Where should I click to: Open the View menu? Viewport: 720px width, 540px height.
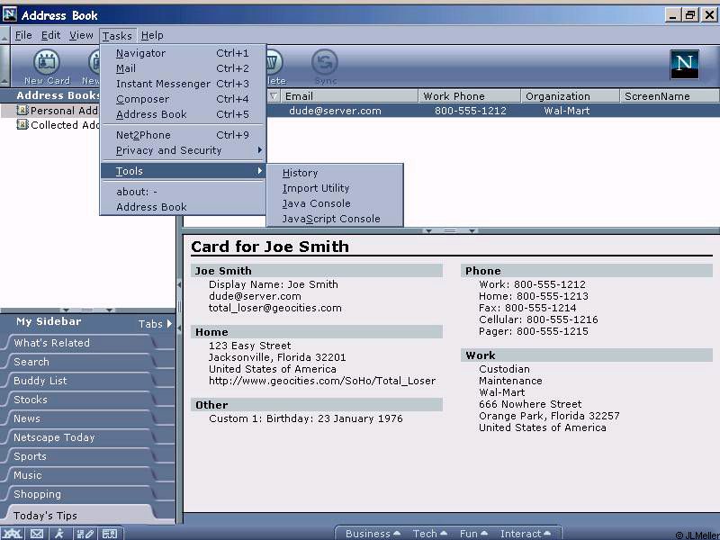[x=81, y=35]
